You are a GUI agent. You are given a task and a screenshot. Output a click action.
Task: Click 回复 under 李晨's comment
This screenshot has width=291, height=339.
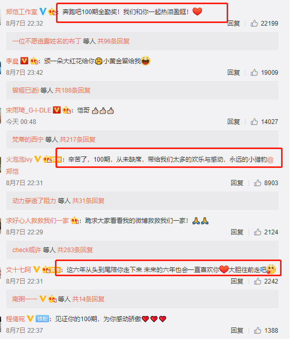[233, 72]
